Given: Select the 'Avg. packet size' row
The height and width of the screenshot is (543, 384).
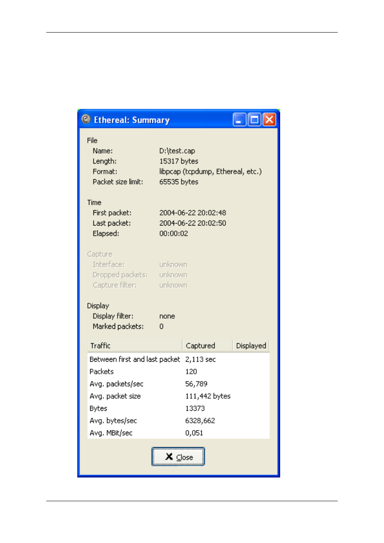Looking at the screenshot, I should pos(178,396).
